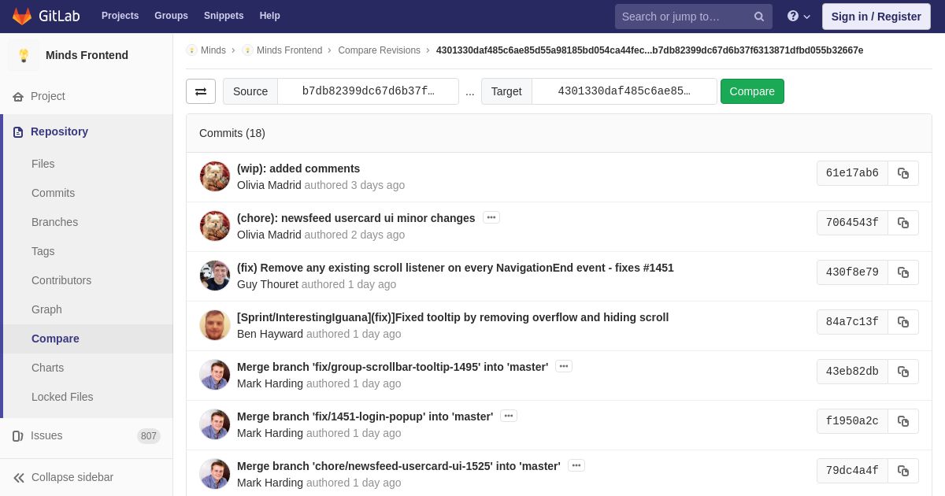The width and height of the screenshot is (945, 496).
Task: Click Olivia Madrid avatar on wip commit
Action: coord(215,176)
